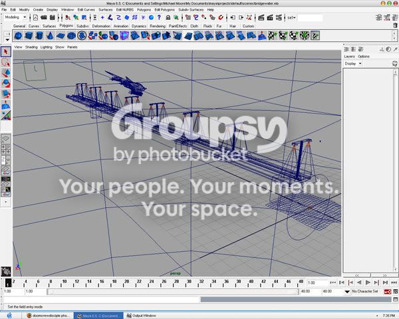
Task: Click the Layers menu in layer editor
Action: coord(349,56)
